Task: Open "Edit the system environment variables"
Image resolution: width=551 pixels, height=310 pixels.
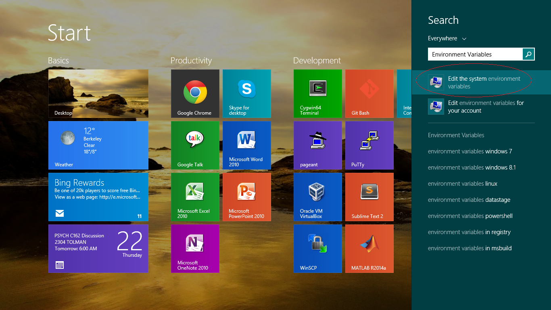Action: (480, 82)
